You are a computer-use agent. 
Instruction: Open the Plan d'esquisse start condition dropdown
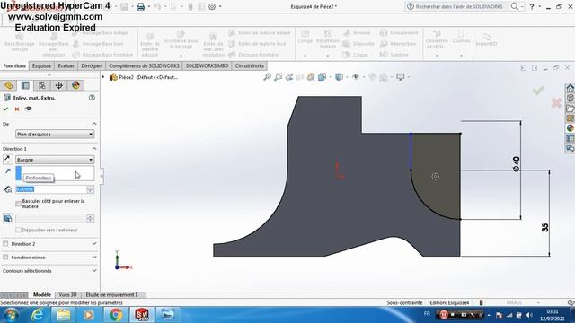click(x=55, y=134)
